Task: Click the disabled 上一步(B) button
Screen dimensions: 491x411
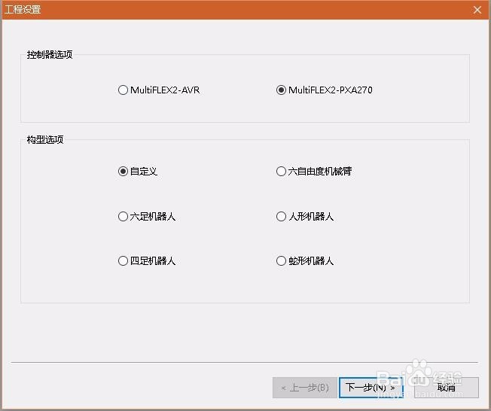Action: tap(305, 388)
